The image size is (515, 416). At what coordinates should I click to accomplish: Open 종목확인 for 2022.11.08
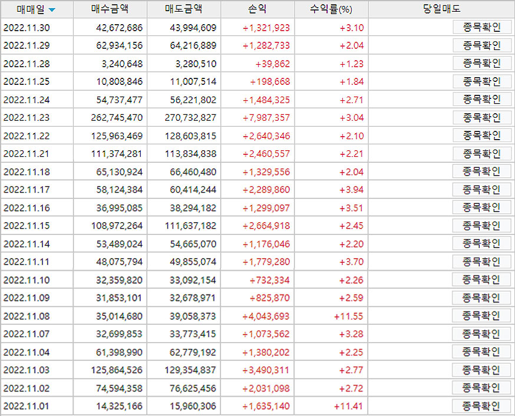click(x=481, y=316)
